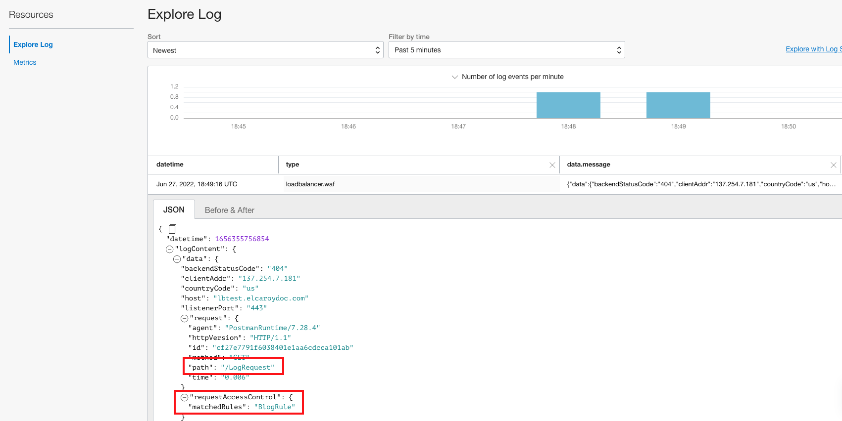Image resolution: width=842 pixels, height=421 pixels.
Task: Click the 18:50 chart axis label
Action: tap(789, 126)
